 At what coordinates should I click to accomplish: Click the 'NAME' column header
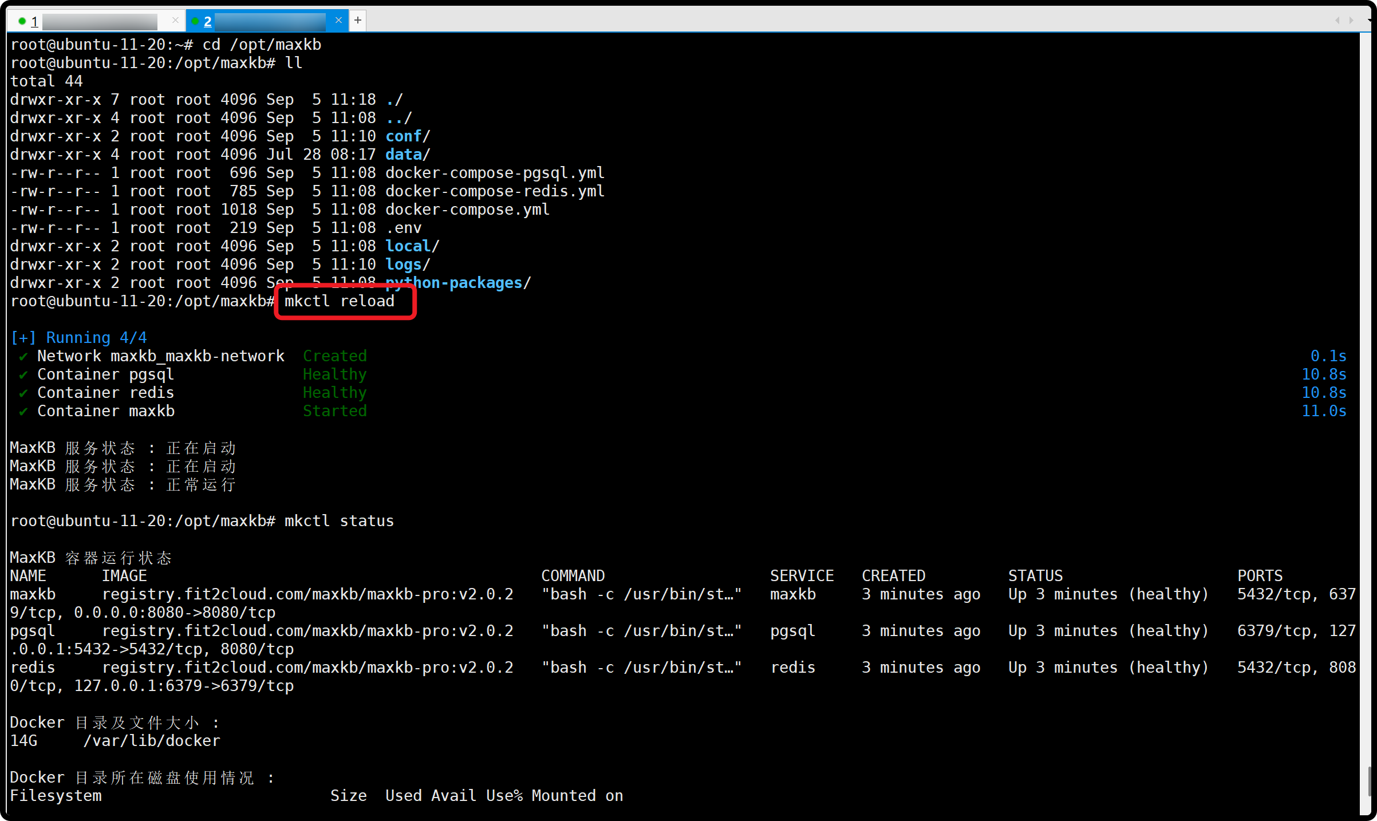[28, 576]
